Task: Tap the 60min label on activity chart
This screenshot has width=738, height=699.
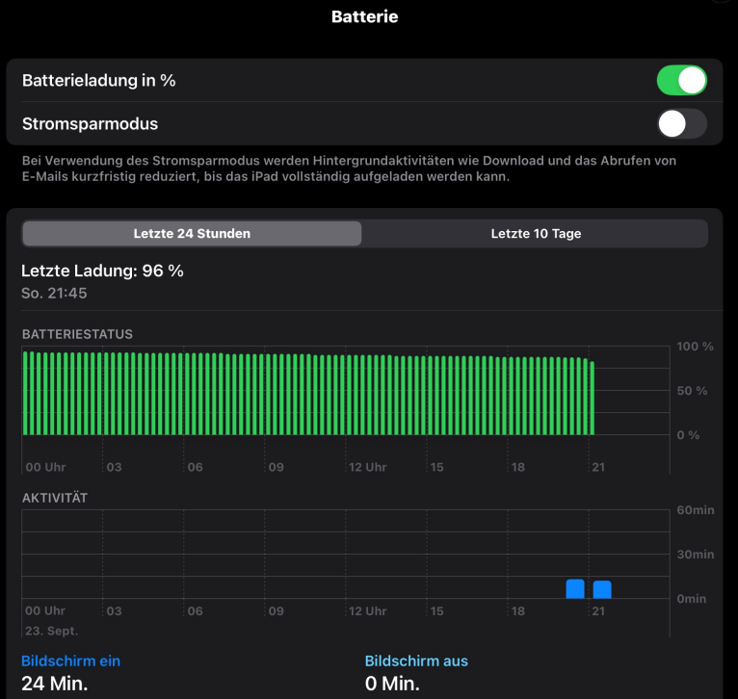Action: pyautogui.click(x=695, y=509)
